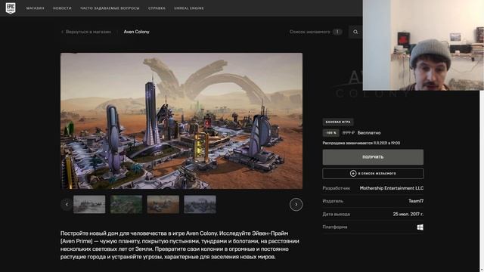Select the second green landscape thumbnail

(126, 205)
